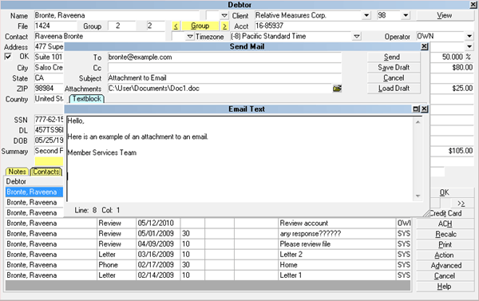Click the $105.00 amount field
The height and width of the screenshot is (301, 479).
452,151
